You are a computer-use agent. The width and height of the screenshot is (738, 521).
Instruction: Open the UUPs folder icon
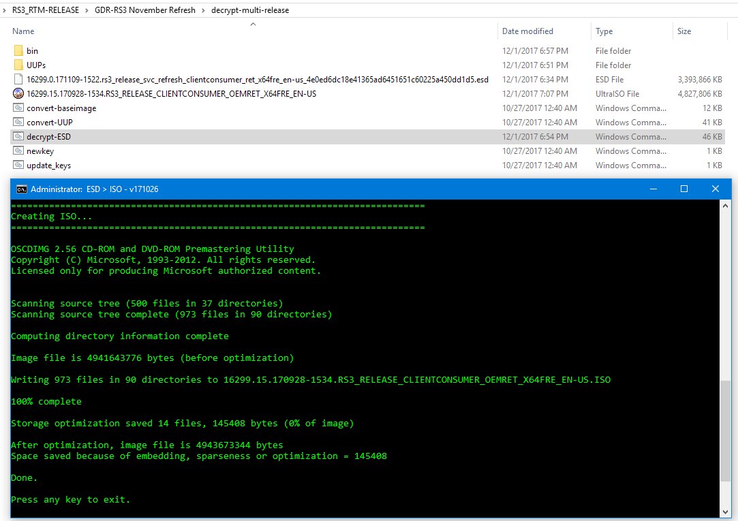(18, 65)
